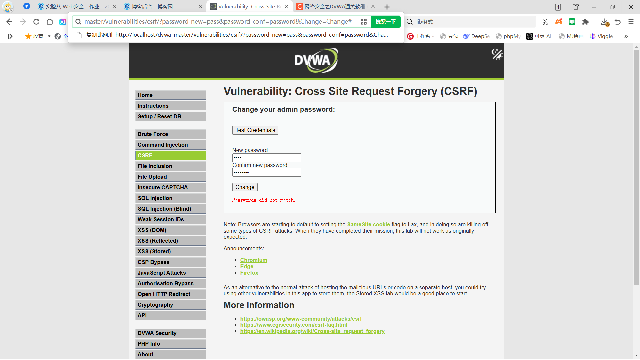The image size is (640, 360).
Task: Expand more bookmarks chevron
Action: (626, 36)
